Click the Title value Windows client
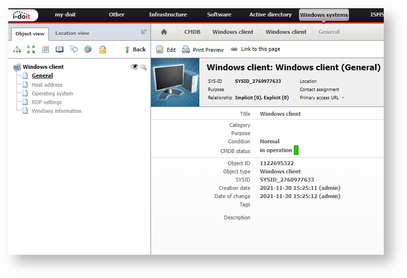407x278 pixels. pos(280,114)
